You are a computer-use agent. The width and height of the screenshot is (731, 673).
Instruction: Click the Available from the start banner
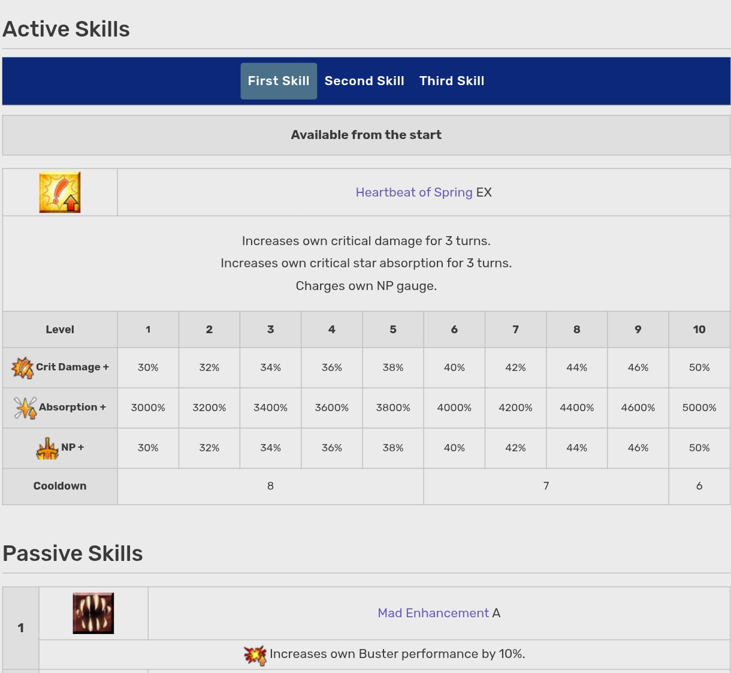click(366, 135)
